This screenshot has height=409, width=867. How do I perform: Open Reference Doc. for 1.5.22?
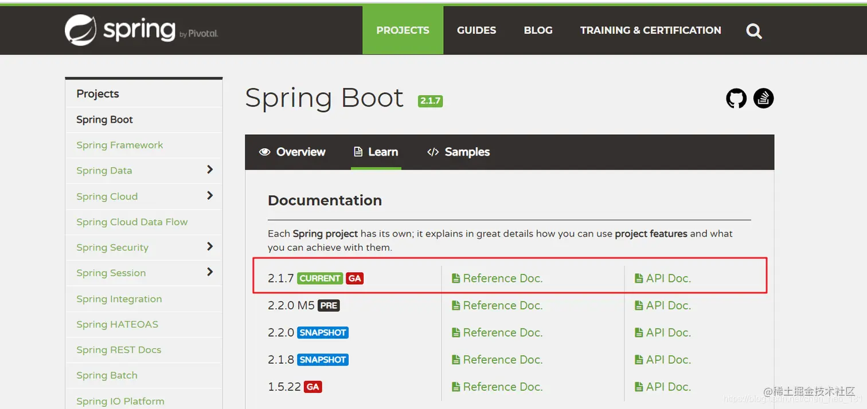(497, 387)
